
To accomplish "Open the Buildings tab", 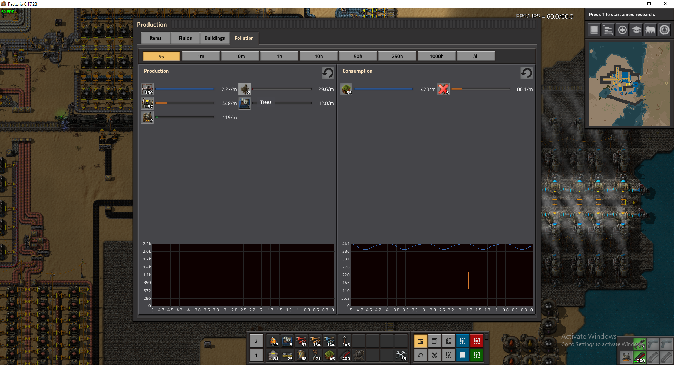I will pos(214,38).
